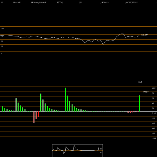Click the 'SI(TM)' header text
The image size is (157, 157).
tap(60, 3)
